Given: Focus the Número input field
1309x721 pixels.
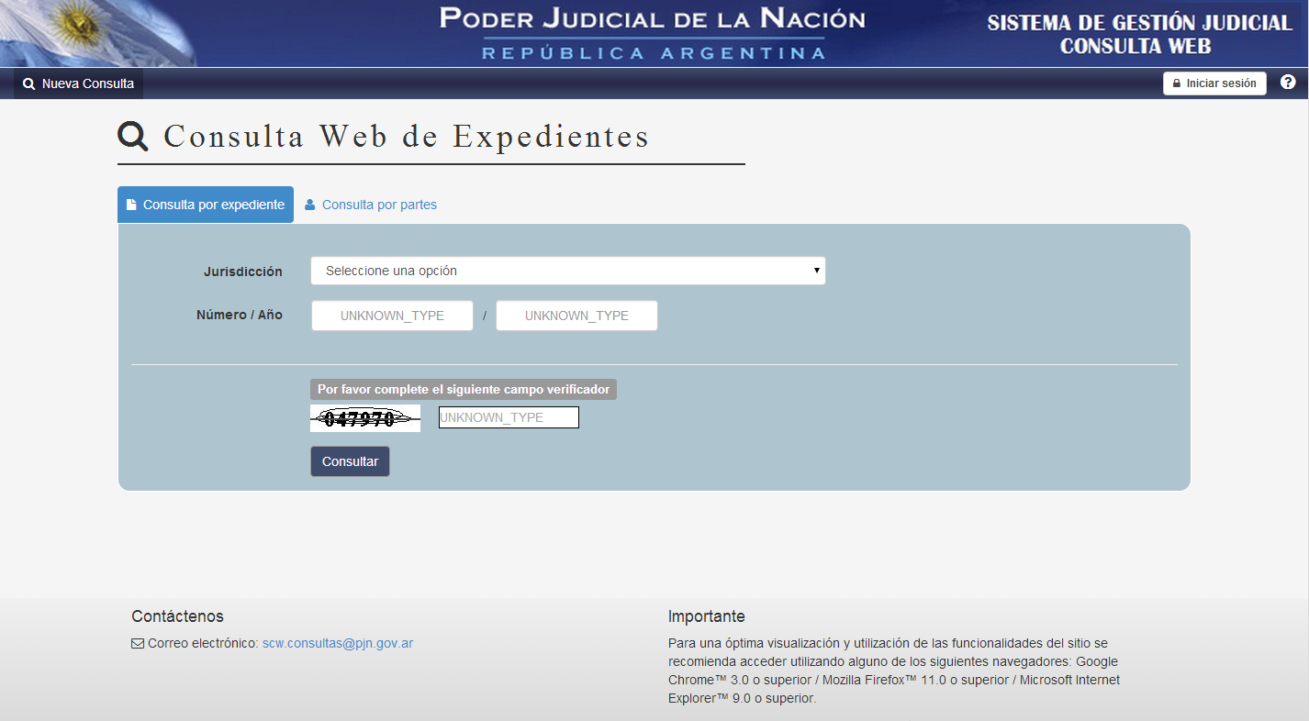Looking at the screenshot, I should click(x=392, y=316).
